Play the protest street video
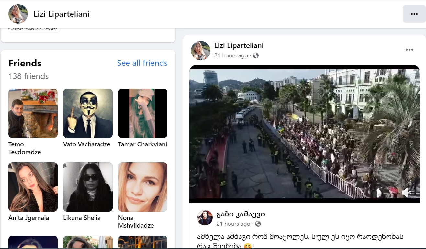Viewport: 426px width, 249px height. 305,134
